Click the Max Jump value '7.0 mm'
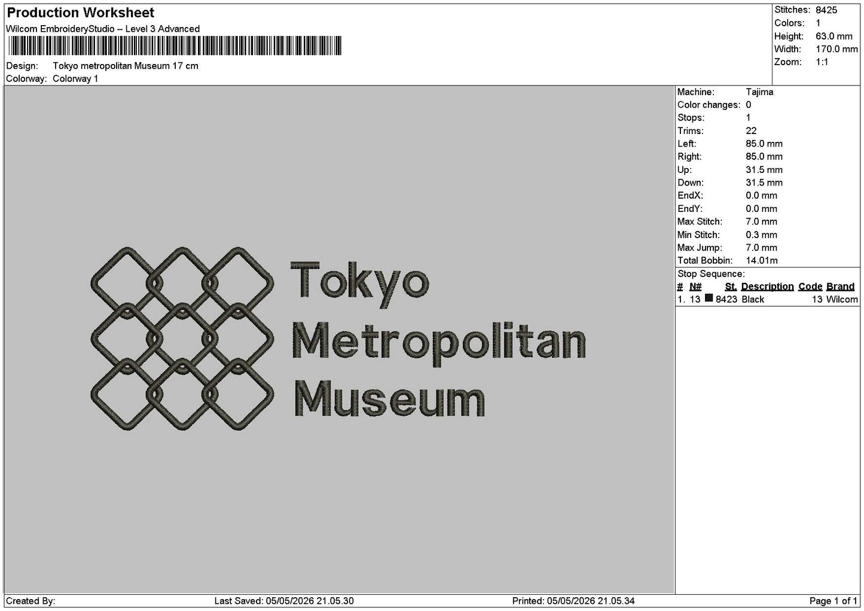 [761, 248]
